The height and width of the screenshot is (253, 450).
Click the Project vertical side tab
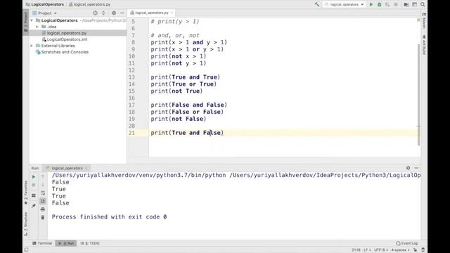click(x=26, y=22)
